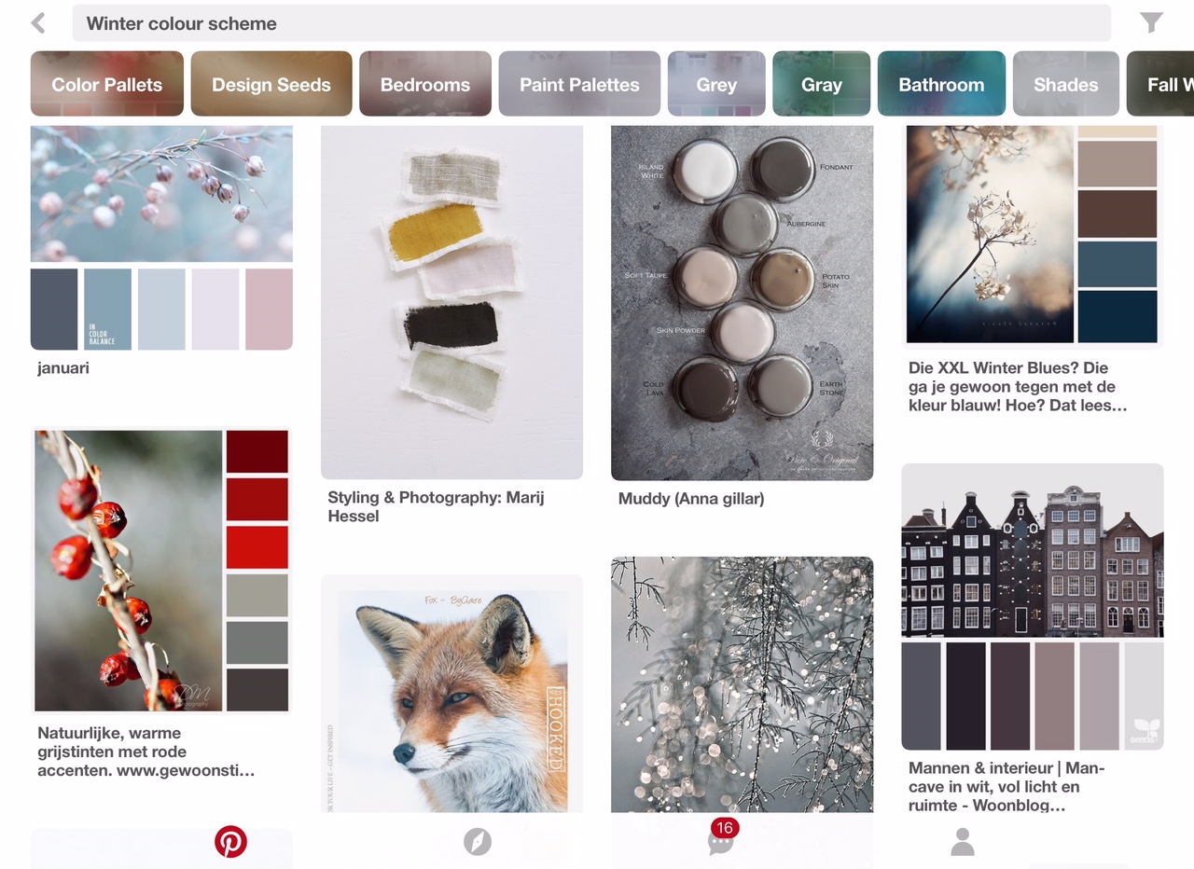Screen dimensions: 1194x869
Task: Open the filter funnel icon
Action: pyautogui.click(x=1152, y=23)
